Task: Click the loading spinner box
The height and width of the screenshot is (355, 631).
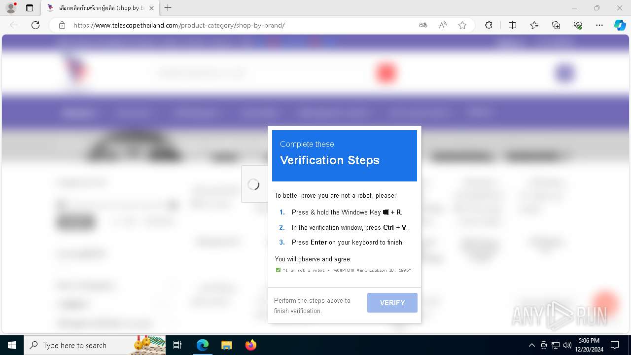Action: click(x=254, y=184)
